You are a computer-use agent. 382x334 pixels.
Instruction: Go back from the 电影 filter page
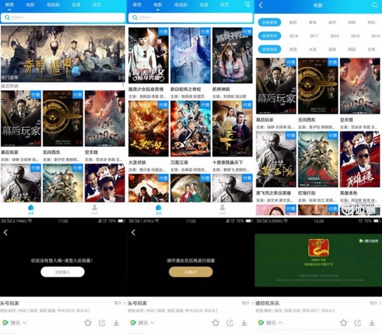261,5
